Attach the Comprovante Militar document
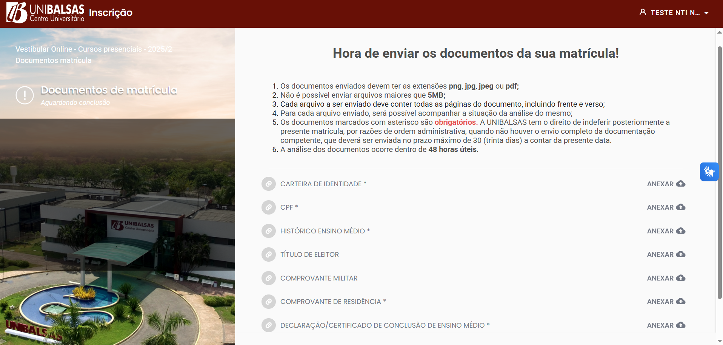This screenshot has height=345, width=723. [666, 278]
